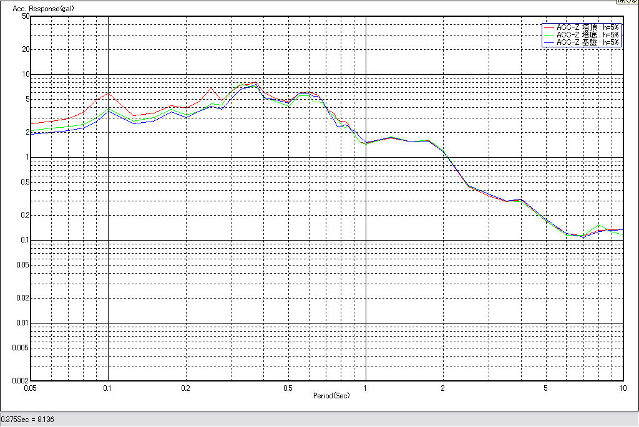Click the 0.05 label on the period axis

coord(29,388)
